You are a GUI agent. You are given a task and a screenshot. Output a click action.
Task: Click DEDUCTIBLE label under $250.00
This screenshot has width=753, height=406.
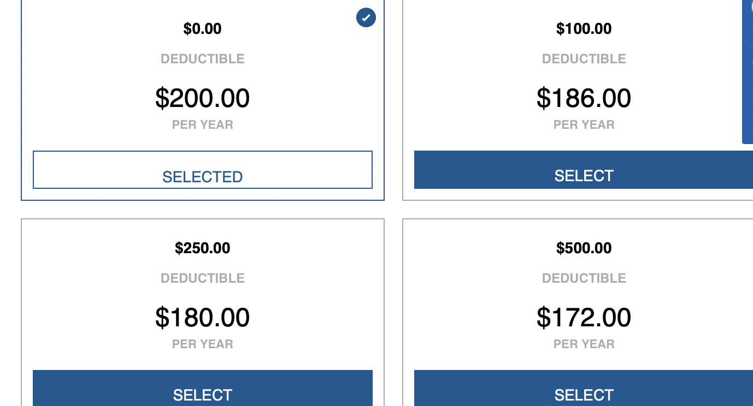[203, 278]
